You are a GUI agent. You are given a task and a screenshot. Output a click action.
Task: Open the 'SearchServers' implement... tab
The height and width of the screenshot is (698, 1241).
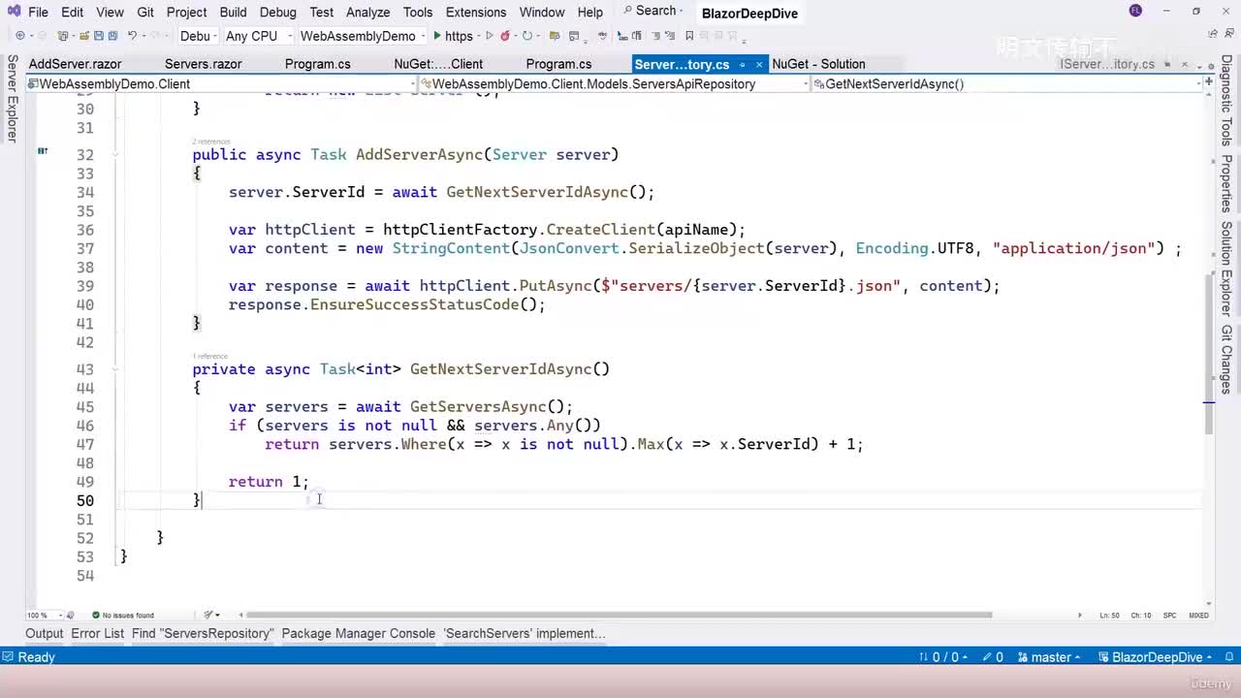(525, 633)
